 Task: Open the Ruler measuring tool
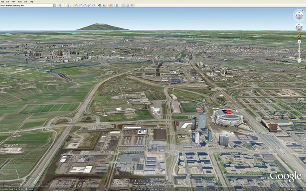tap(117, 5)
